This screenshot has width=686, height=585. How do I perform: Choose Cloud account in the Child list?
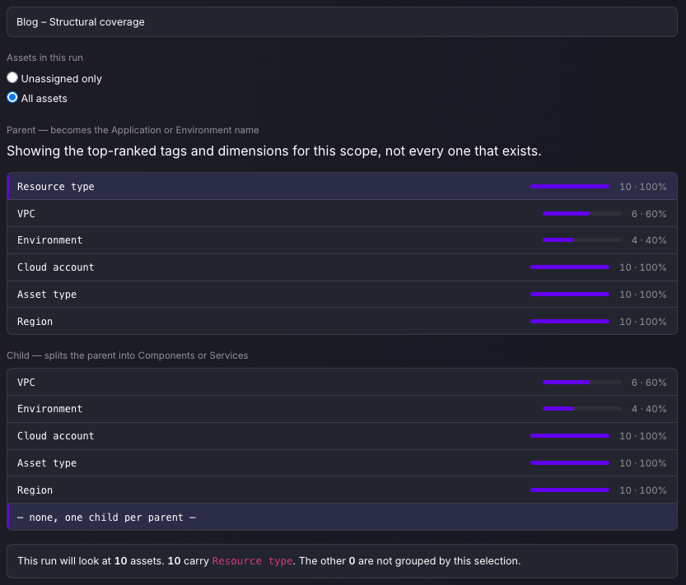pos(342,436)
